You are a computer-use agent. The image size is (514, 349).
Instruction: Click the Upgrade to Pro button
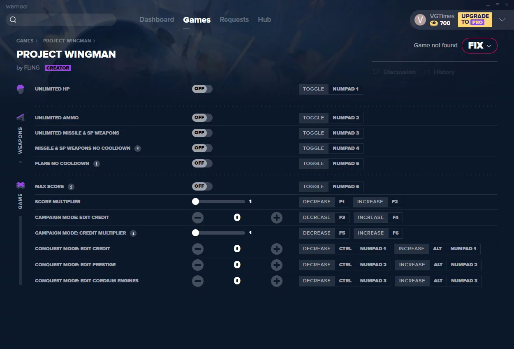pyautogui.click(x=475, y=19)
